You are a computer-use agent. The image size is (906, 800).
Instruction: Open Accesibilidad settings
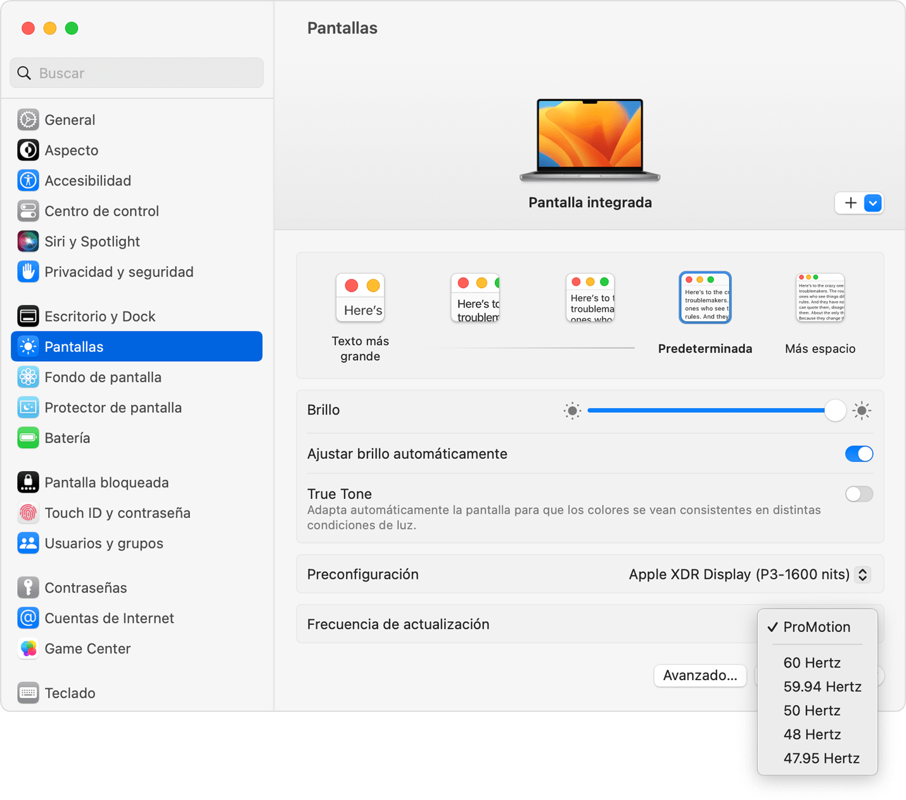[28, 181]
